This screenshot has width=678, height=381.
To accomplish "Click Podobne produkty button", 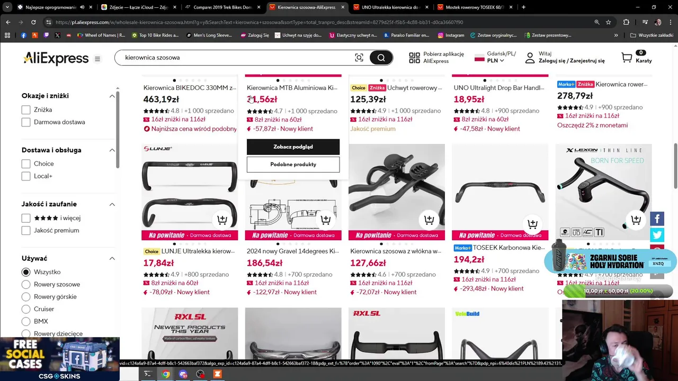I will click(x=293, y=165).
